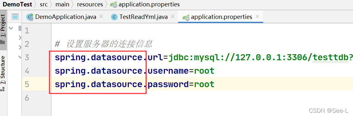Collapse the top project tree node

(x=11, y=29)
